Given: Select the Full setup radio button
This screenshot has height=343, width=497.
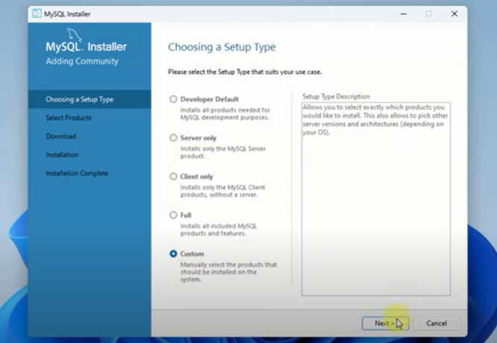Looking at the screenshot, I should [x=174, y=215].
